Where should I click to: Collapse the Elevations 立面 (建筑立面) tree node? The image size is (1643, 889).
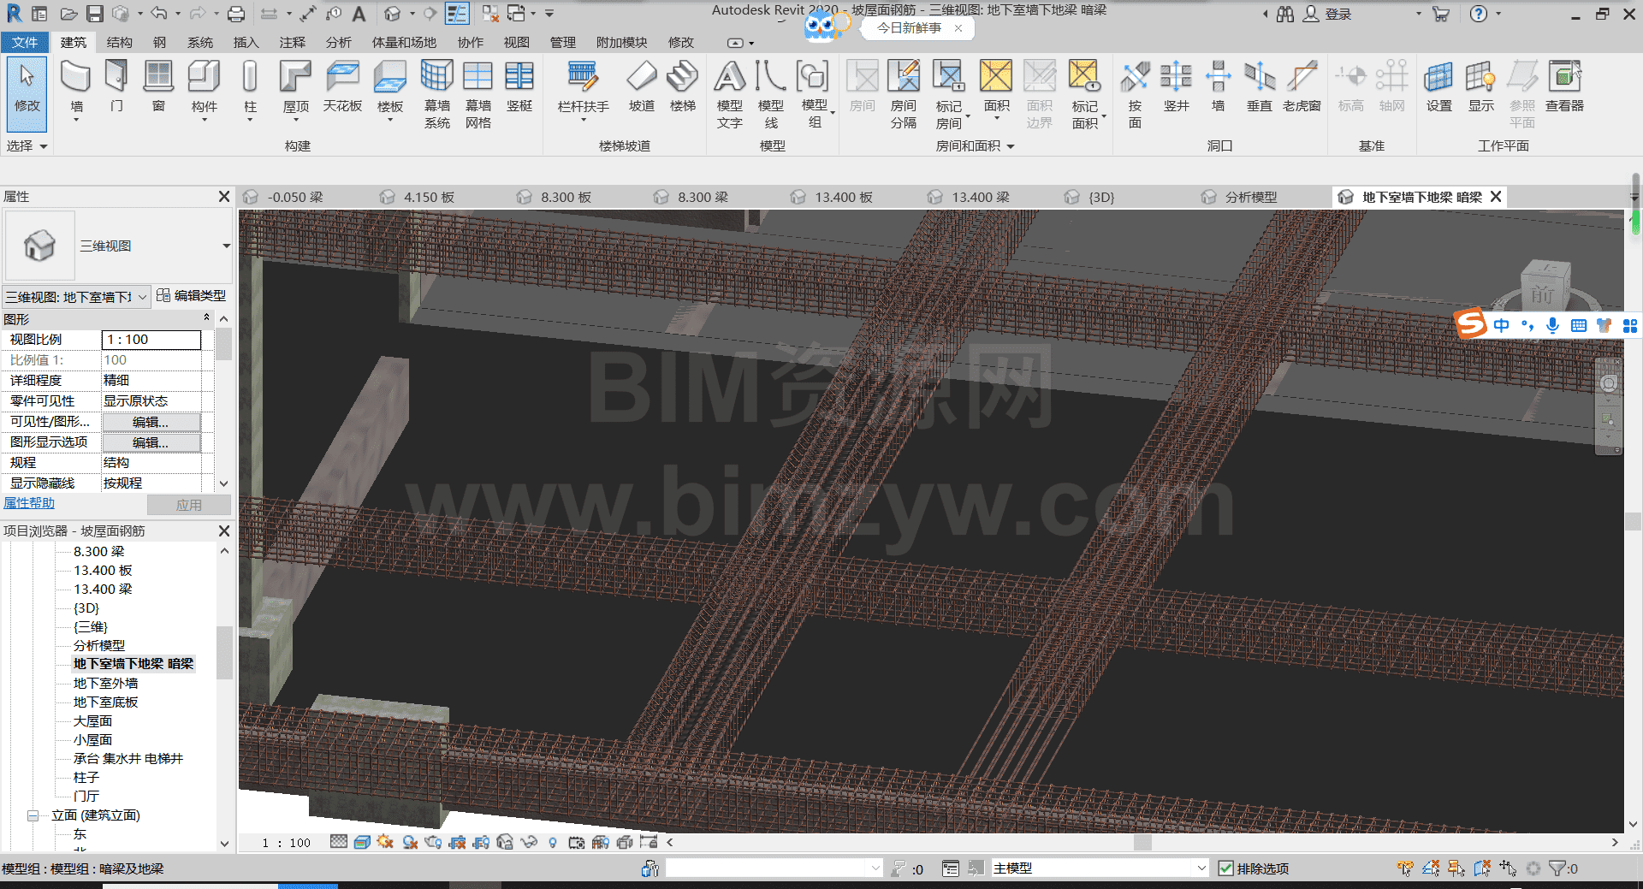coord(33,816)
